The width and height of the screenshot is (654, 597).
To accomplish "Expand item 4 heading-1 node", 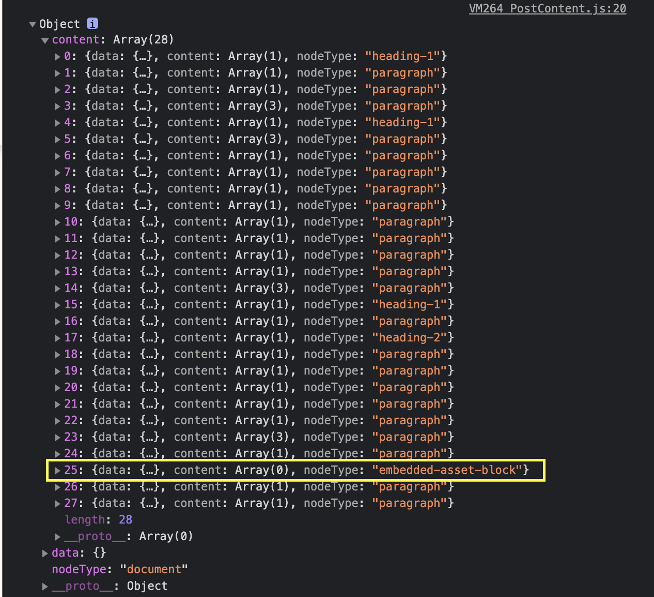I will coord(57,123).
